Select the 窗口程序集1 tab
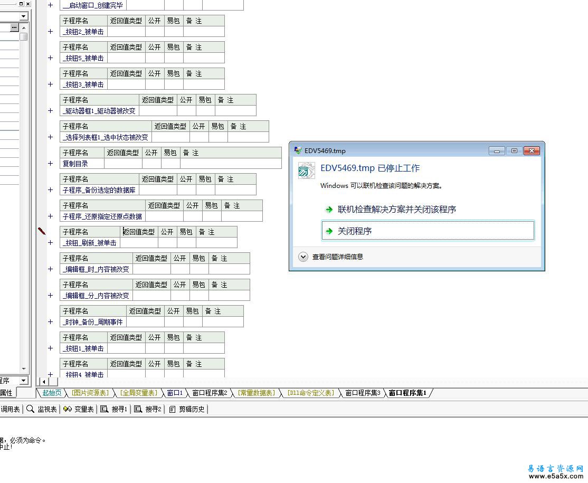 407,393
